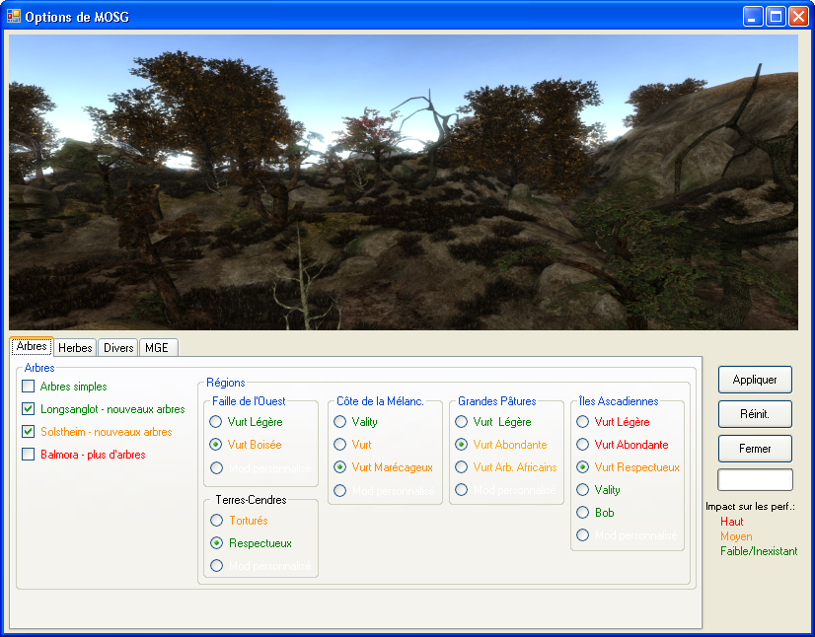Click the Impact sur les perf. label

(x=750, y=507)
